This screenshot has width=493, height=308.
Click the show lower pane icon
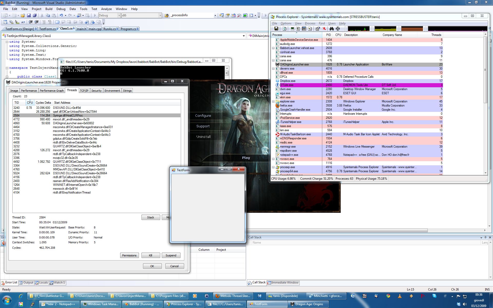[304, 29]
